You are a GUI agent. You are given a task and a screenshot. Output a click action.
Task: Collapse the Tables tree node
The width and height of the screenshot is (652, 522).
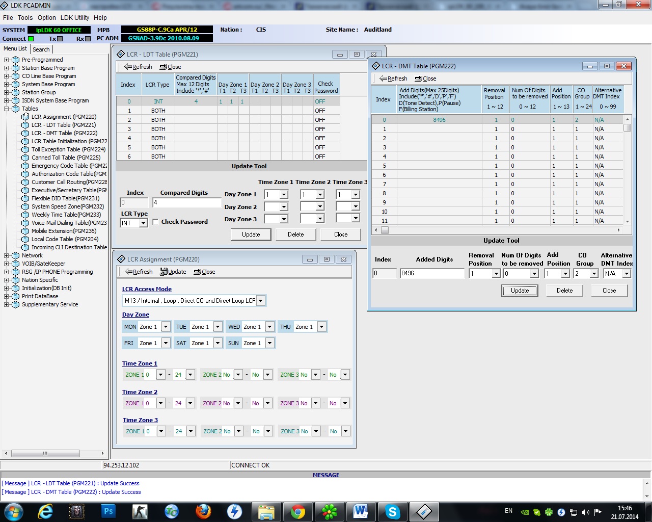coord(7,109)
